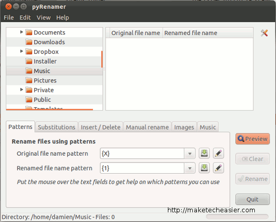Expand the Documents folder tree
The width and height of the screenshot is (276, 222).
tap(22, 32)
